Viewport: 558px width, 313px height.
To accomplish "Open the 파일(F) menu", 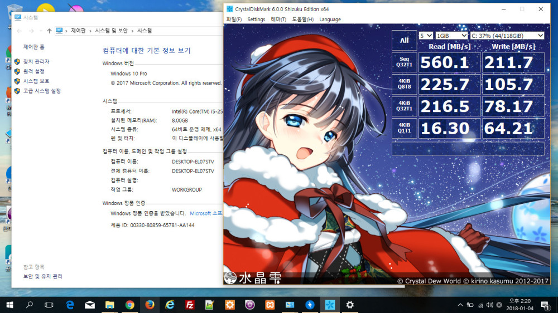I will click(x=234, y=19).
